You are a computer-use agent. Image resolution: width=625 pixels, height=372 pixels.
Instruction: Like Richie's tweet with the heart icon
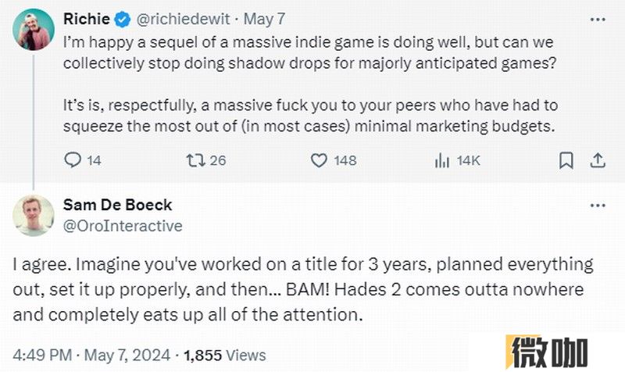click(x=319, y=160)
